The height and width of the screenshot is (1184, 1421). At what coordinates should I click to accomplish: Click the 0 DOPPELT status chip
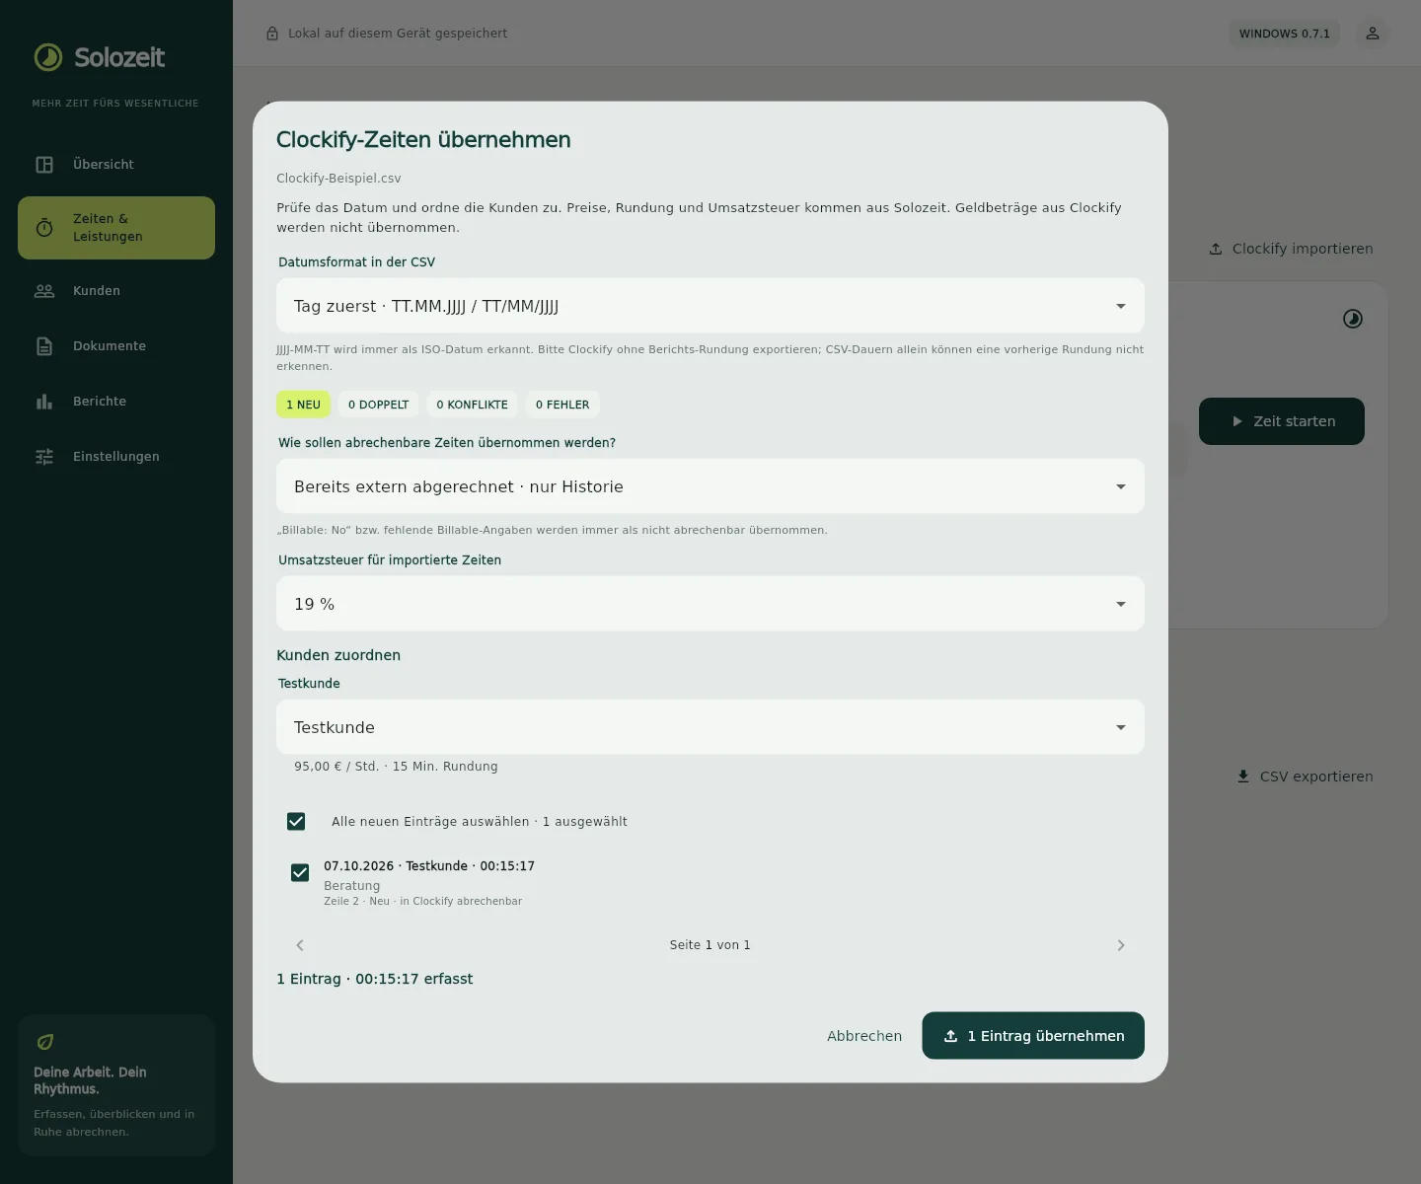click(x=378, y=405)
